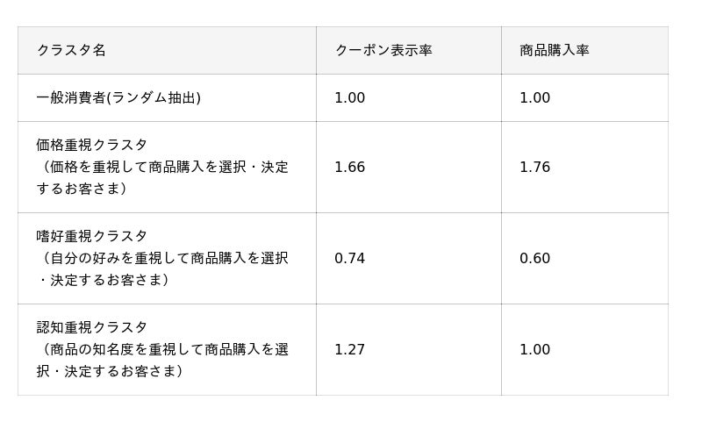This screenshot has width=702, height=422.
Task: Select クーポン表示率 1.00 for 一般消費者 row
Action: point(349,97)
